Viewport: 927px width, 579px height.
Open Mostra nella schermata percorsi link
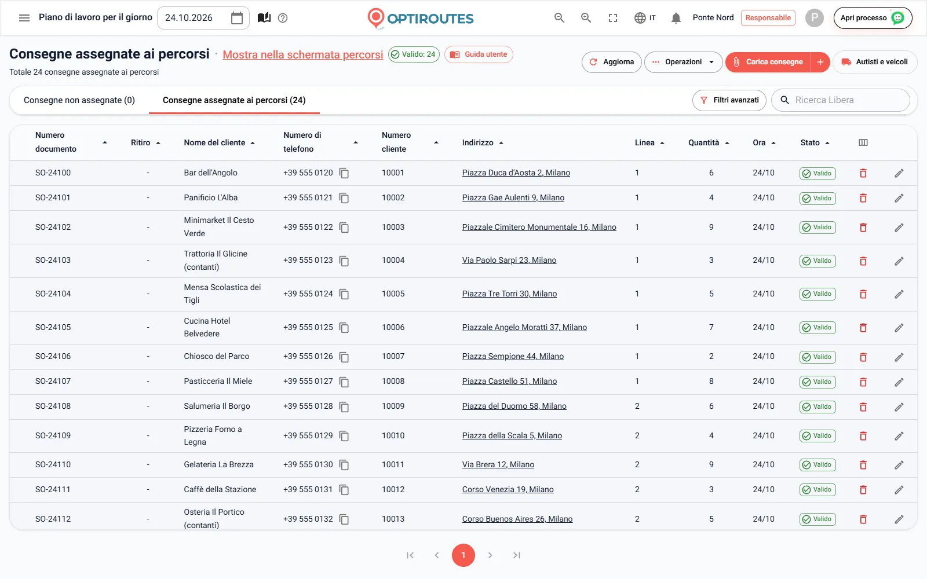point(303,54)
